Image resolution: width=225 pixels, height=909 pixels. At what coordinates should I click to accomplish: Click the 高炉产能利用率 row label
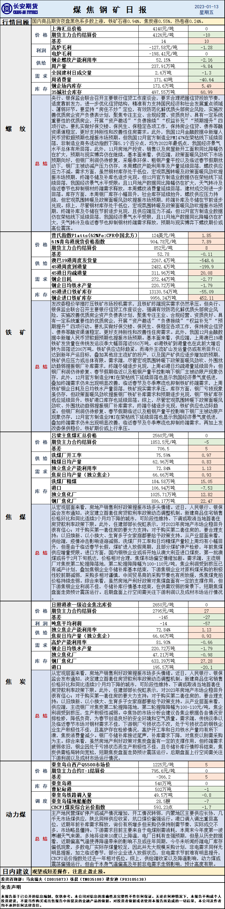tap(69, 642)
